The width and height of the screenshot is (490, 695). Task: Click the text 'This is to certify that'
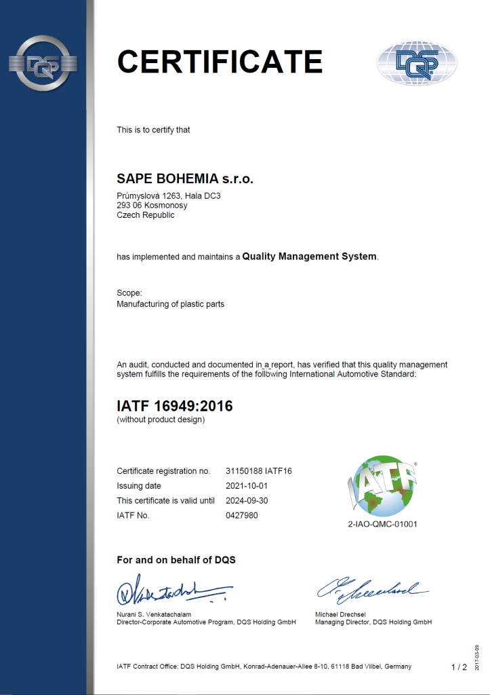click(x=153, y=130)
